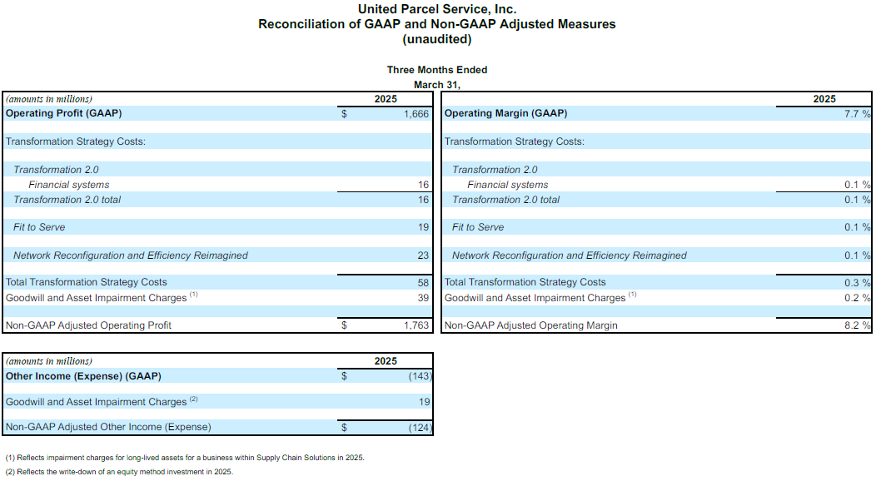Select Goodwill impairment 0.2 % margin value
Viewport: 876px width, 481px height.
pos(857,298)
